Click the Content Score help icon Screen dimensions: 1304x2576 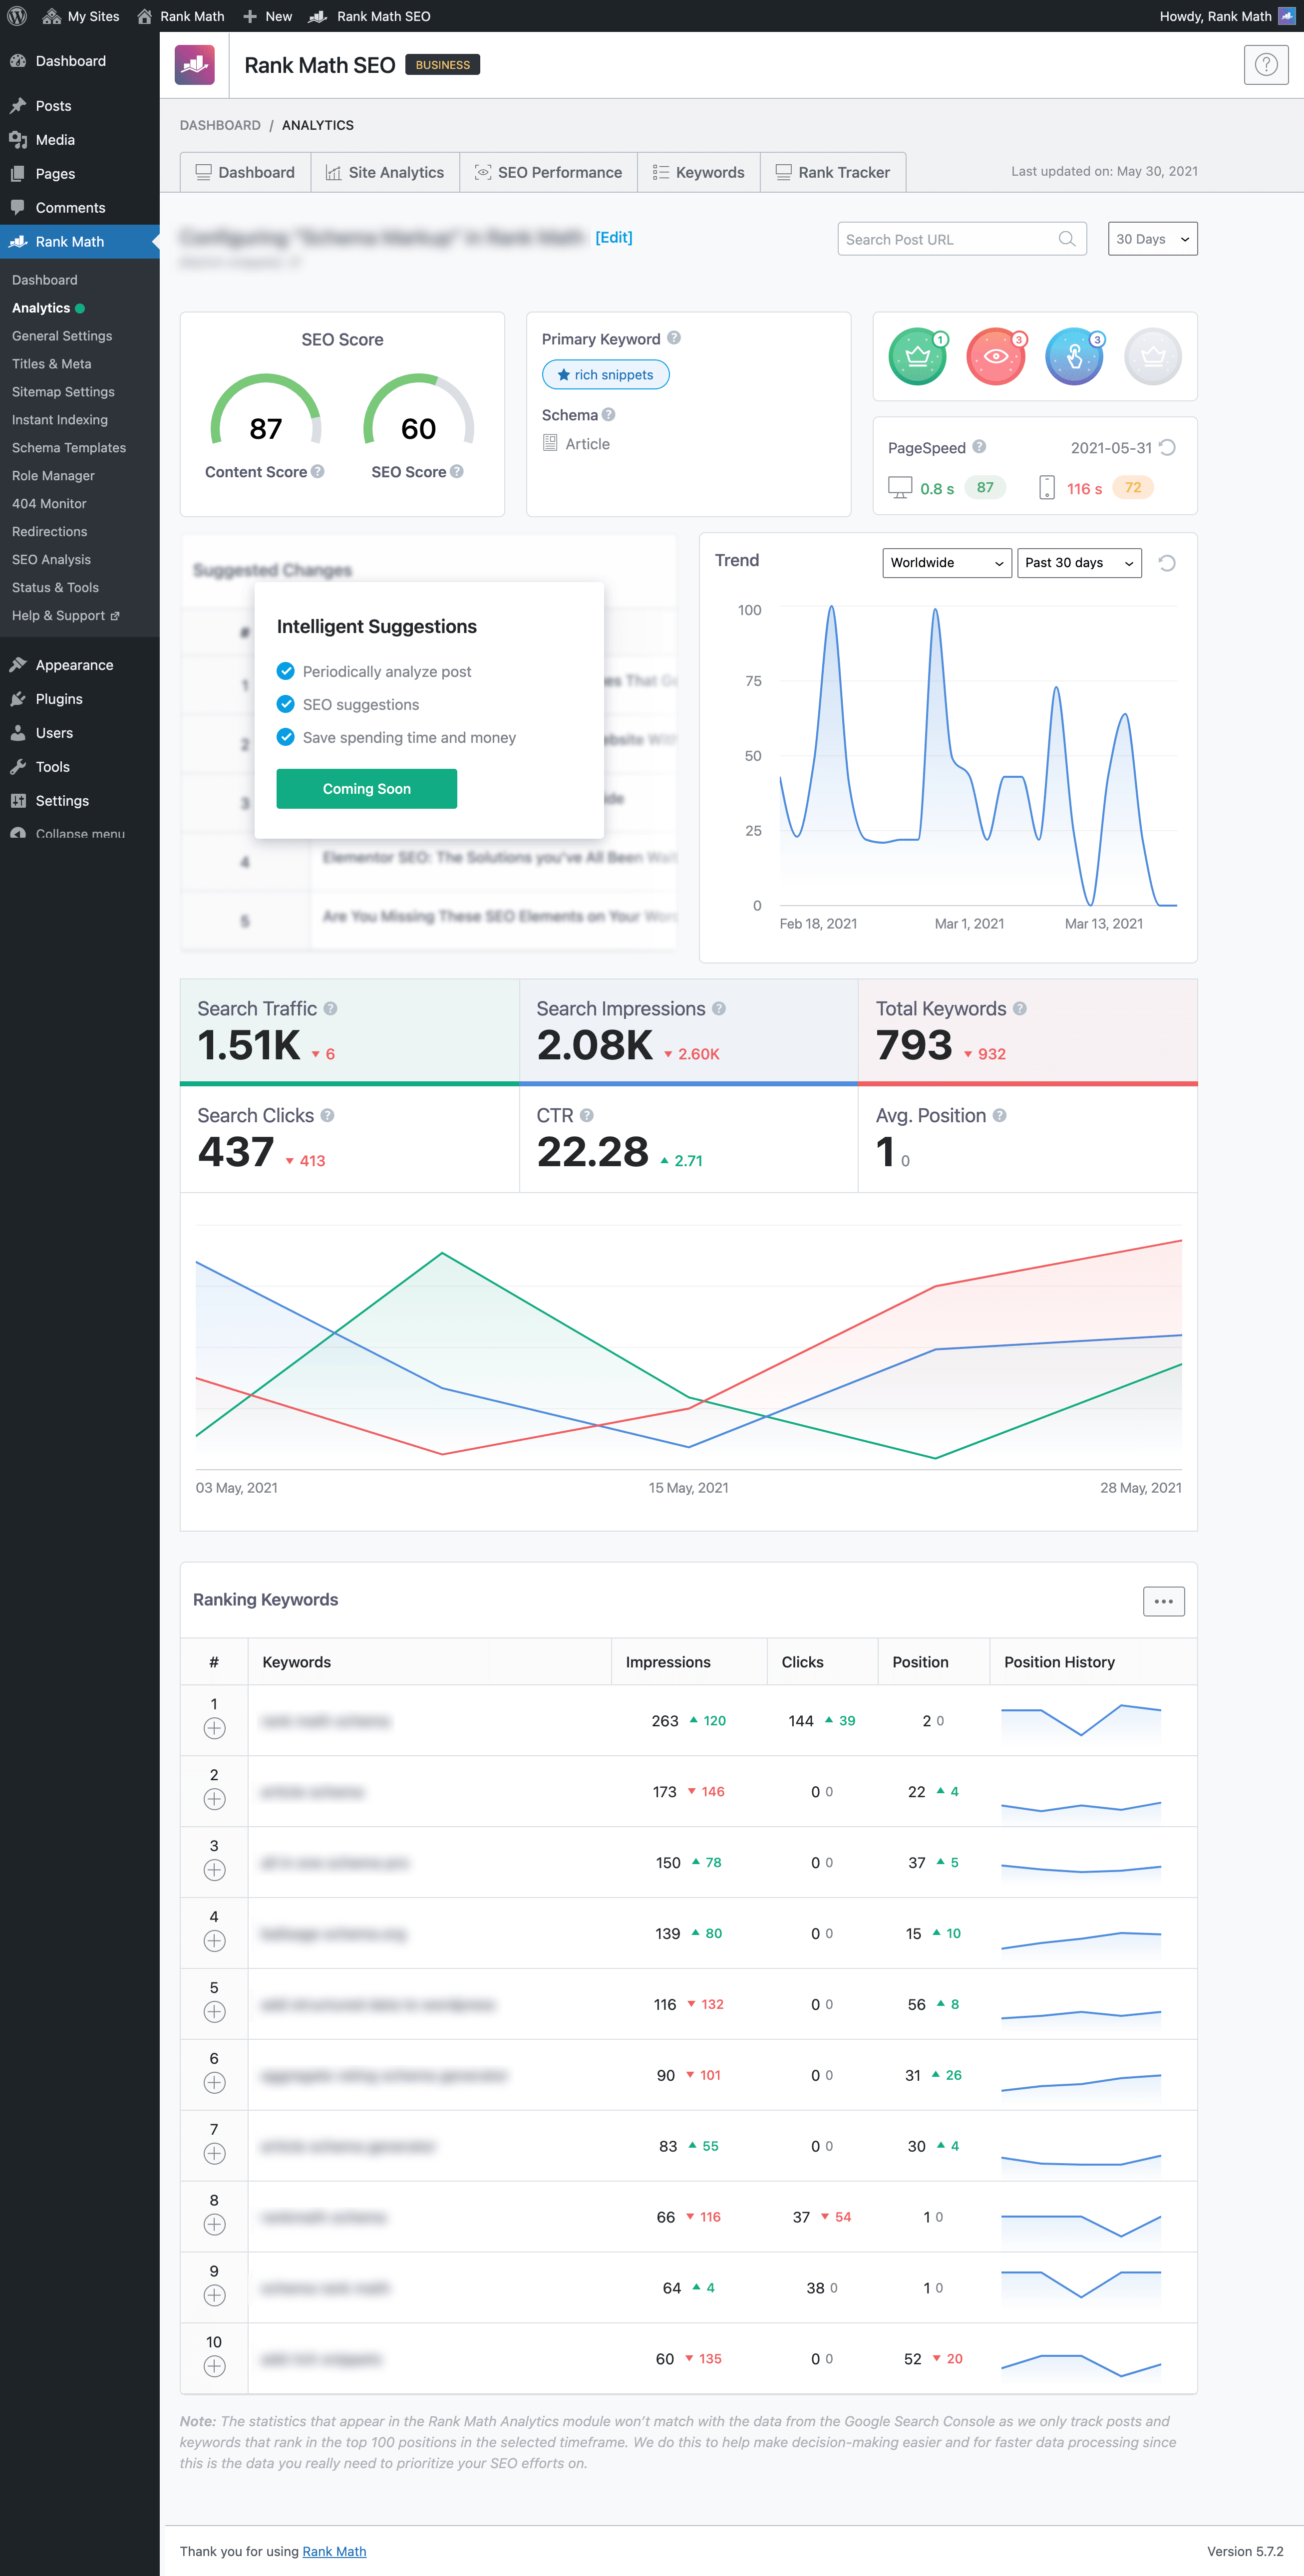[x=318, y=472]
